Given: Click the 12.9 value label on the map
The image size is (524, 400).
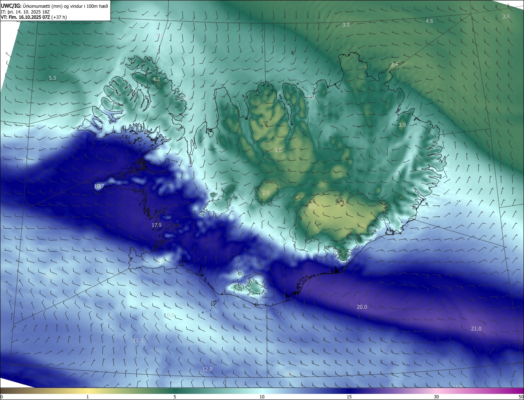Looking at the screenshot, I should (208, 369).
